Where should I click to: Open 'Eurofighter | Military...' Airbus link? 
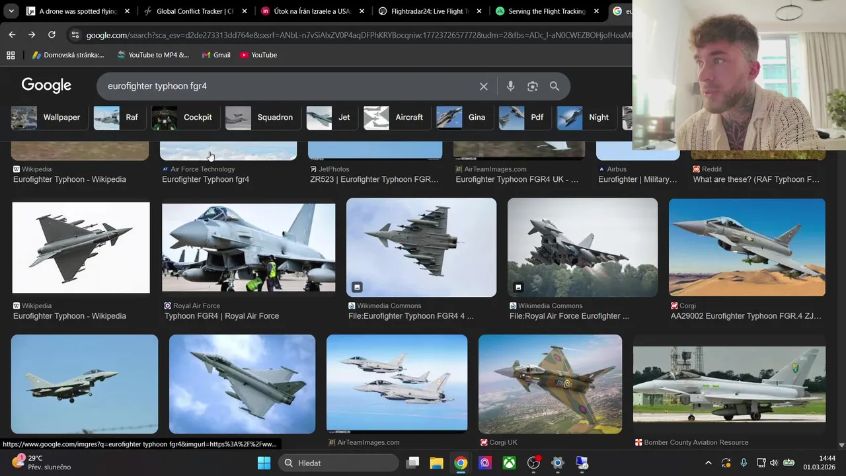click(x=638, y=179)
